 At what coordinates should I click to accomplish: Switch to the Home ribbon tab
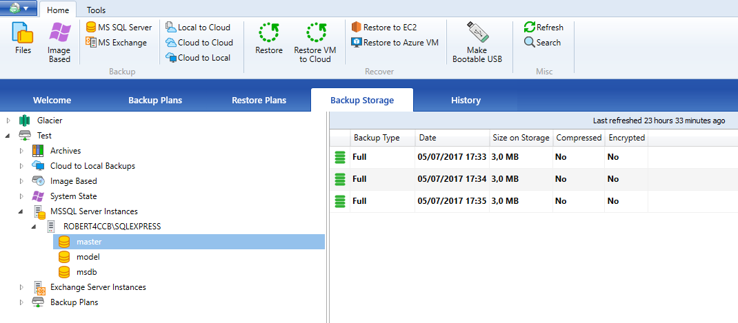[x=57, y=10]
